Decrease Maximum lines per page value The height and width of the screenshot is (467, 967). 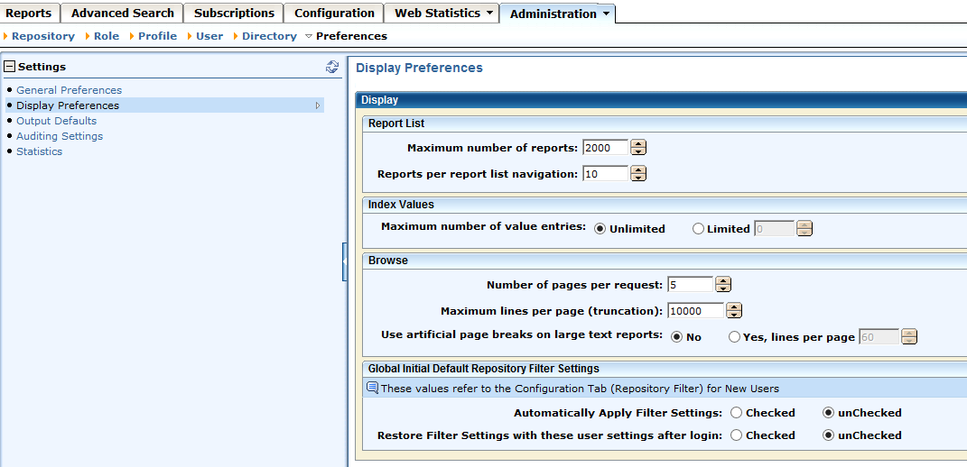tap(734, 315)
